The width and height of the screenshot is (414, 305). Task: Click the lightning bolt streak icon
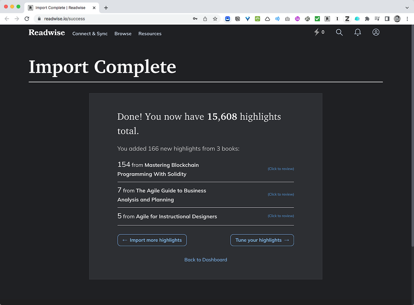(x=317, y=32)
